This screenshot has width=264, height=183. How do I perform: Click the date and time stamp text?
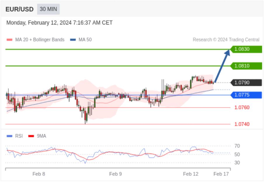click(60, 23)
